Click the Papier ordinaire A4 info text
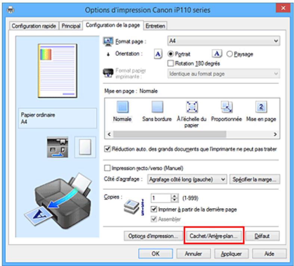Image resolution: width=294 pixels, height=266 pixels. [38, 118]
